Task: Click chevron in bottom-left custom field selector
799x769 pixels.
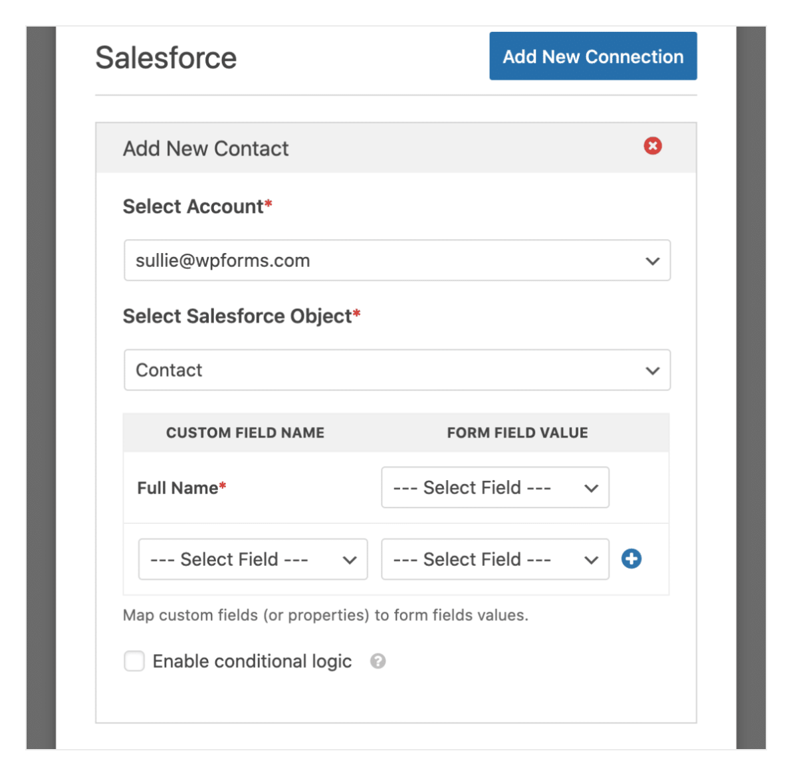Action: (x=350, y=560)
